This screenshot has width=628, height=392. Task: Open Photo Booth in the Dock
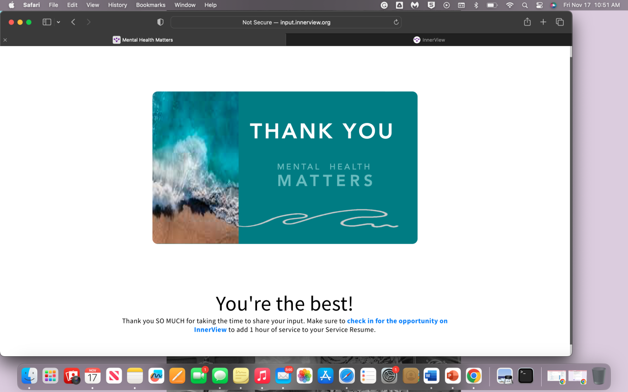[x=72, y=376]
